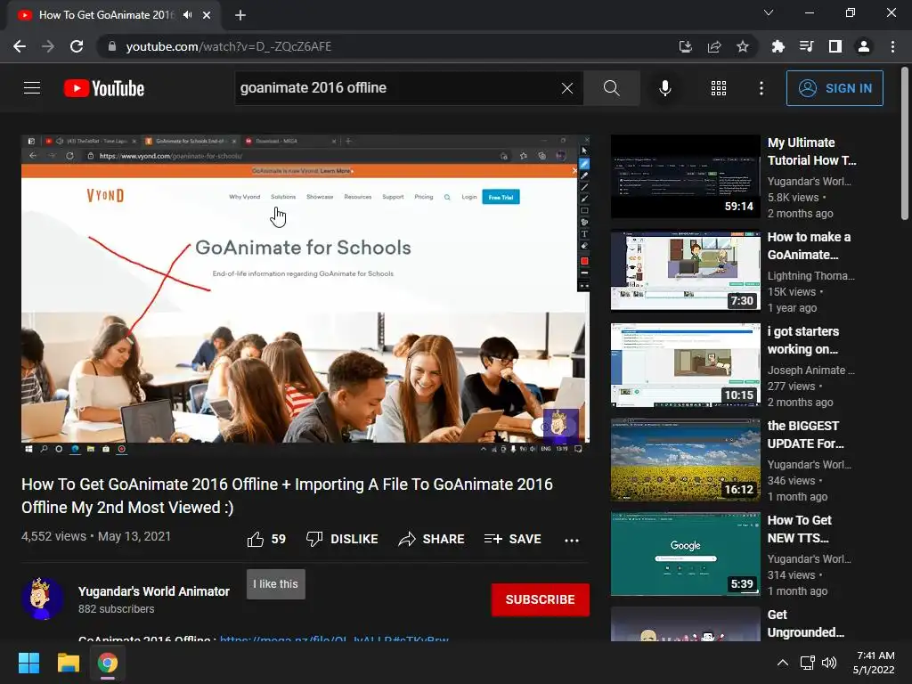
Task: Click the SIGN IN button
Action: [x=835, y=88]
